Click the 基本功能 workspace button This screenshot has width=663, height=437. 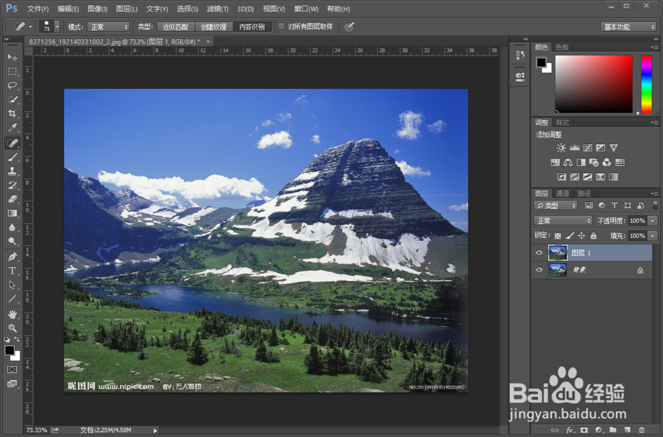(x=627, y=26)
